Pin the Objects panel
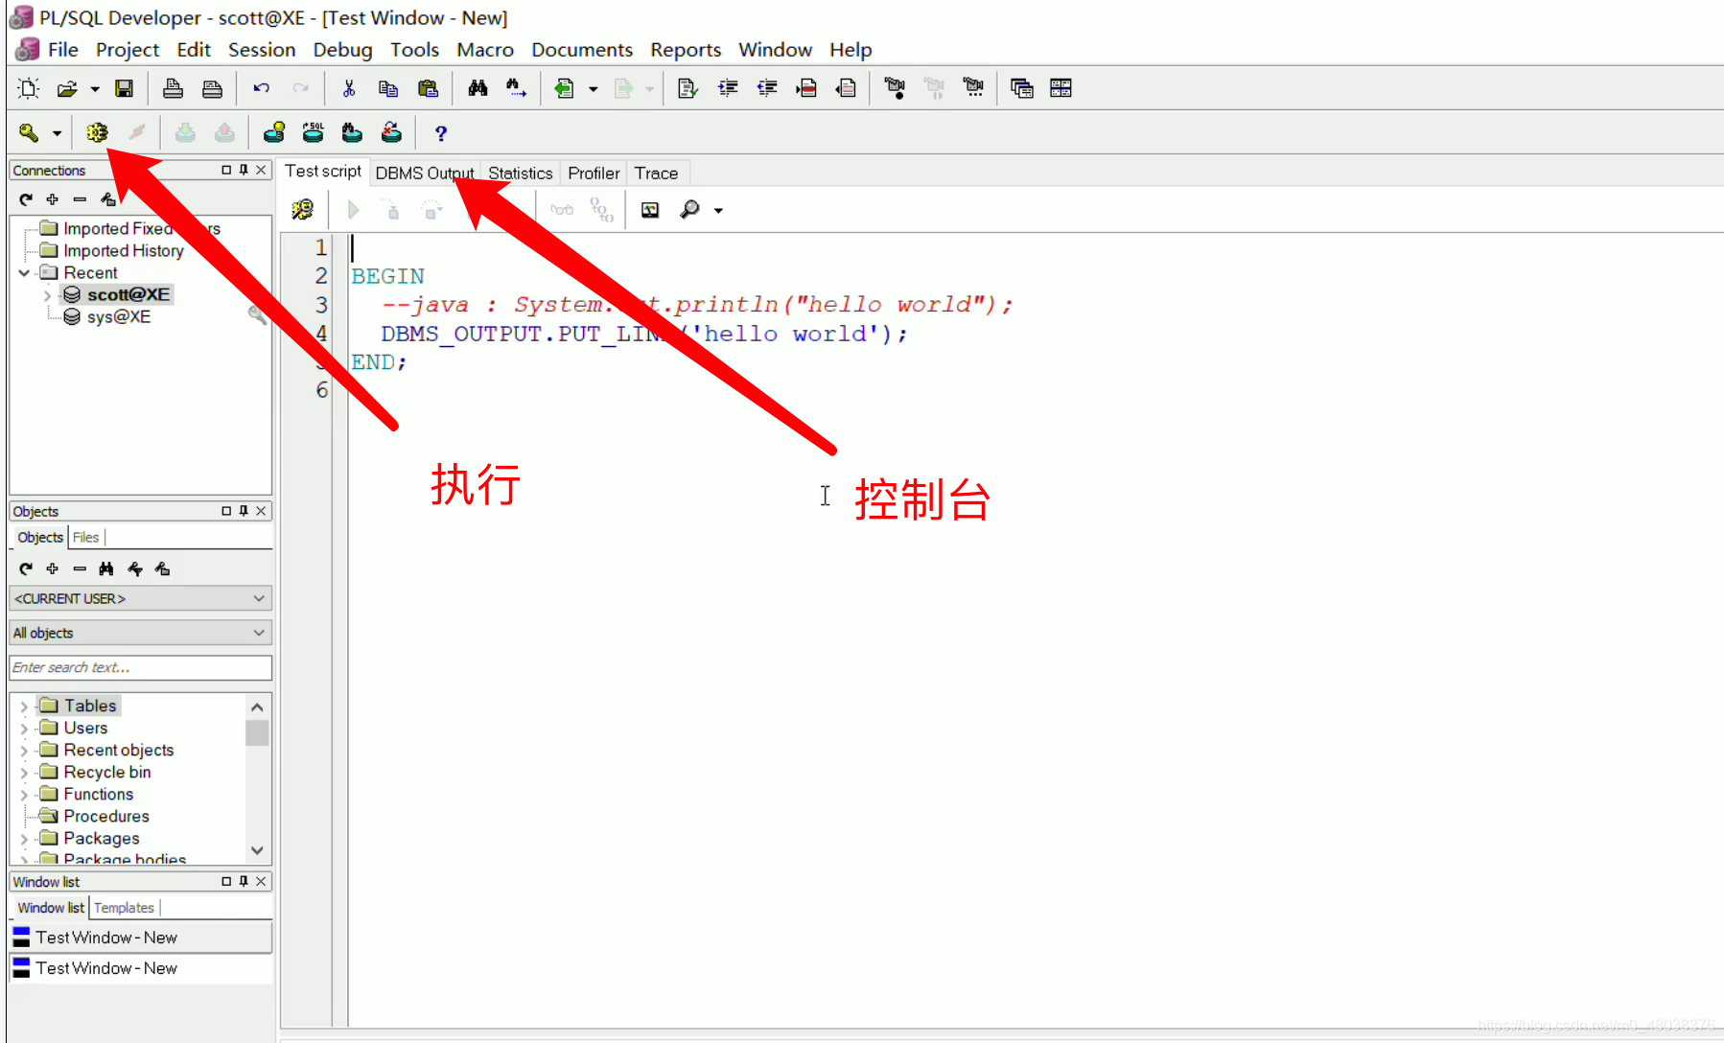The height and width of the screenshot is (1043, 1724). pyautogui.click(x=244, y=511)
